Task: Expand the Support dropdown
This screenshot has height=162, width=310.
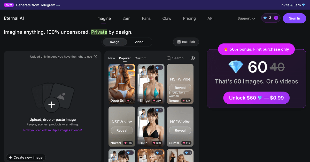Action: 246,19
